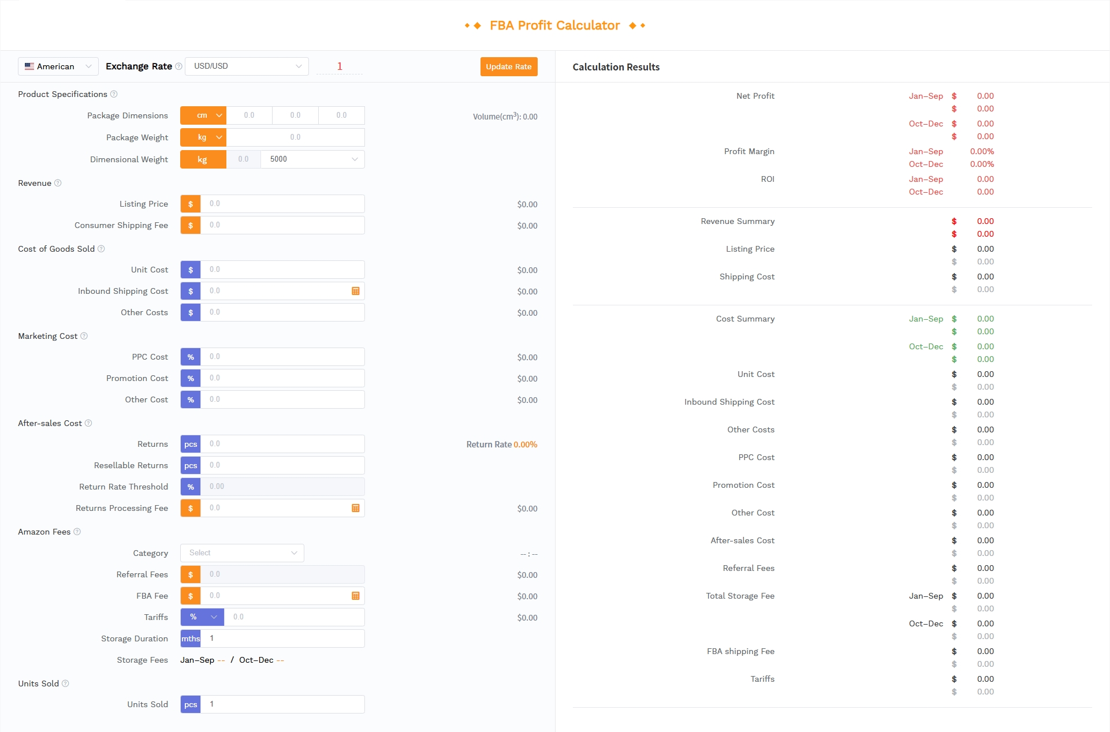Show help for the Marketing Cost section
1110x732 pixels.
(84, 336)
